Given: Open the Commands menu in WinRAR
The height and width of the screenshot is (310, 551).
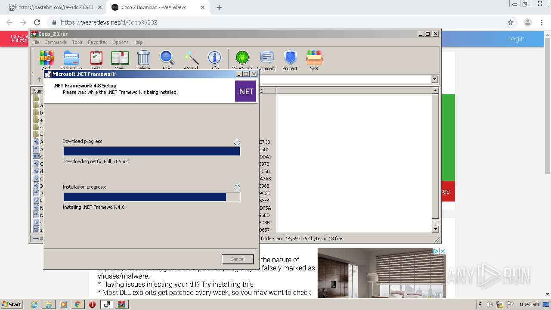Looking at the screenshot, I should click(56, 42).
